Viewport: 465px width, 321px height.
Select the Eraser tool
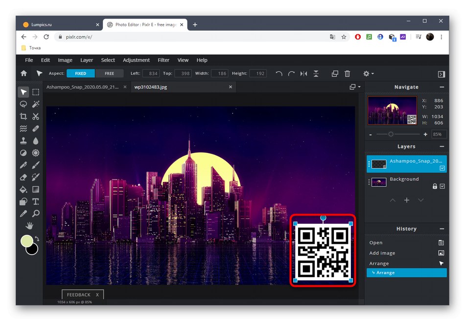23,177
